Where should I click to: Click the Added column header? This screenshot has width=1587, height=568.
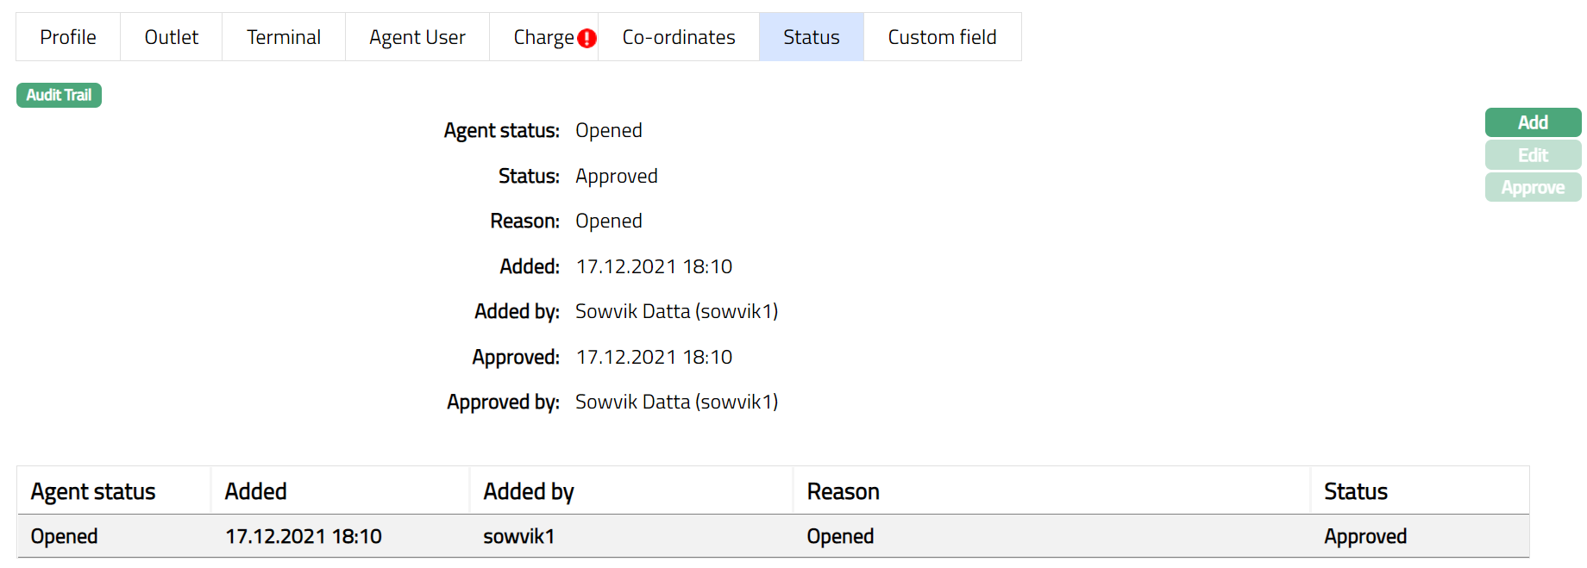(255, 491)
